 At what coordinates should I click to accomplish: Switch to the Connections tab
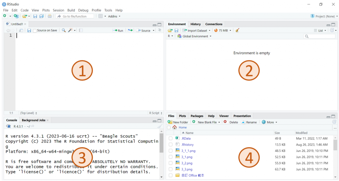(x=214, y=24)
